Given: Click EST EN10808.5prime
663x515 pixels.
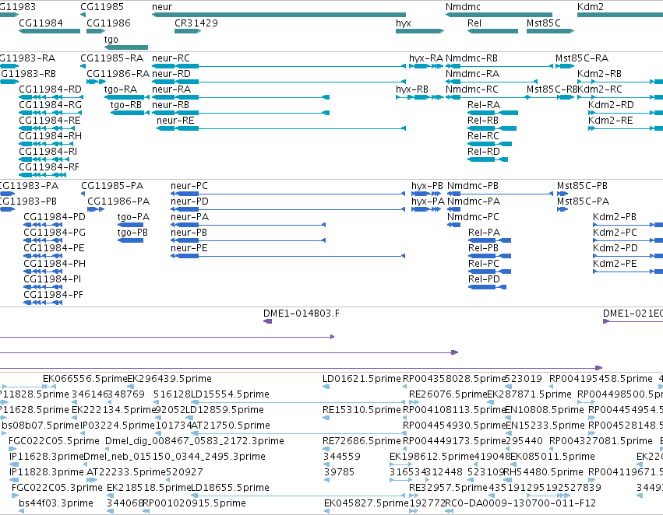Looking at the screenshot, I should pos(509,418).
